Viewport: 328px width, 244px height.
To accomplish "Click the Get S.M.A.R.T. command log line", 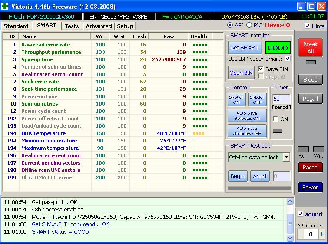I will (x=70, y=224).
